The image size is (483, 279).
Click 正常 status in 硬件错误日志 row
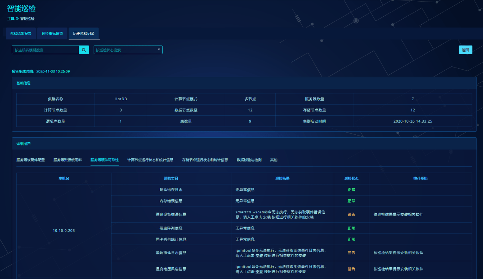click(x=351, y=190)
